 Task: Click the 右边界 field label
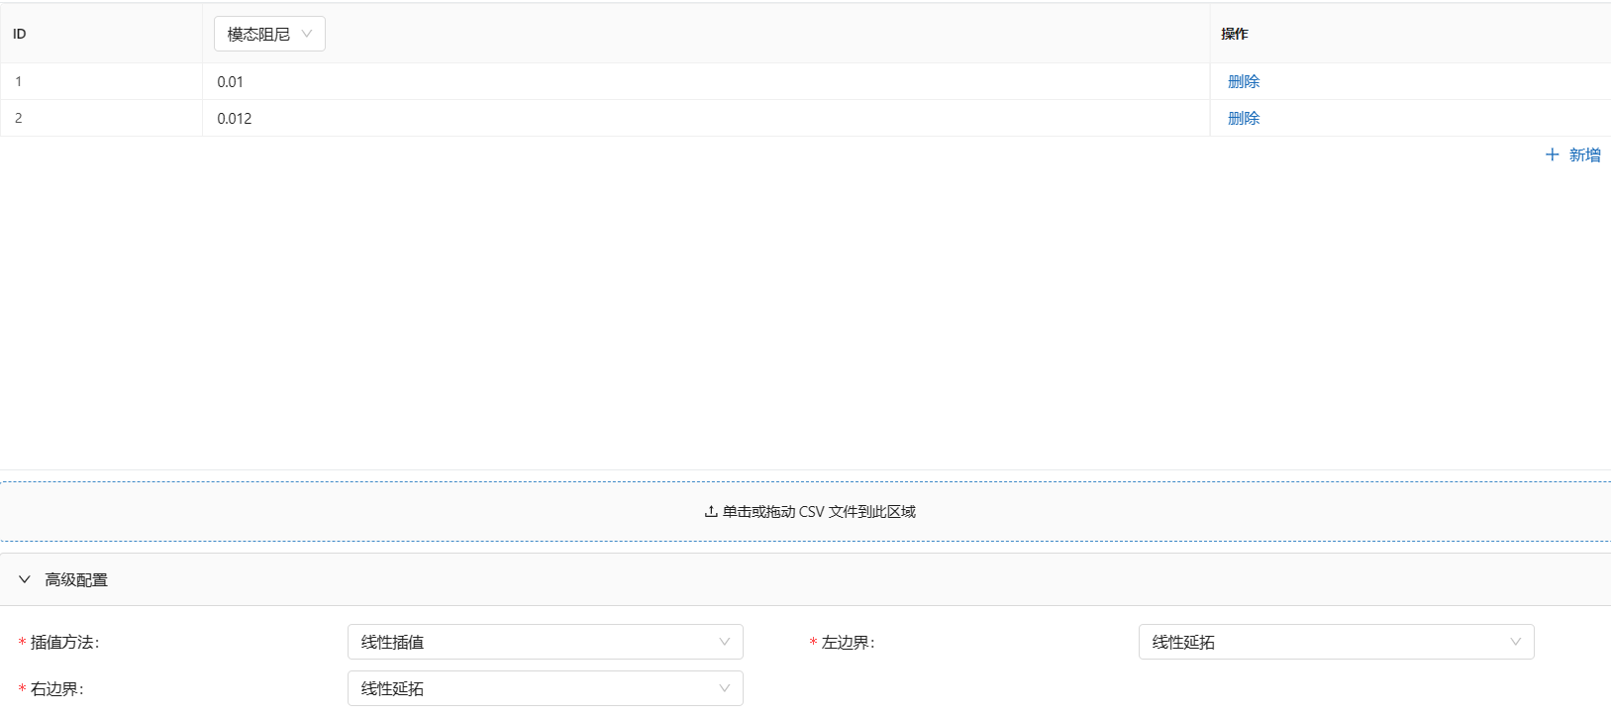click(57, 689)
